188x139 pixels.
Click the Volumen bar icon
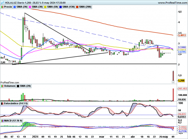tap(2, 86)
